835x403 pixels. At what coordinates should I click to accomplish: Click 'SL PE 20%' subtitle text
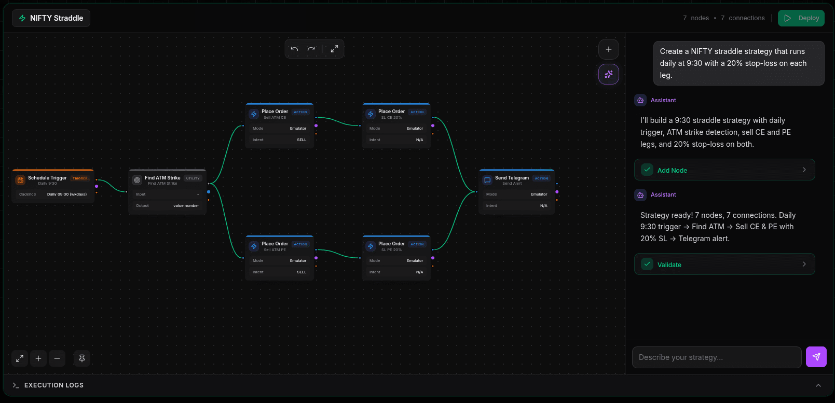point(391,250)
